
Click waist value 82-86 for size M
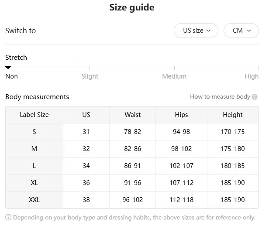tap(132, 149)
